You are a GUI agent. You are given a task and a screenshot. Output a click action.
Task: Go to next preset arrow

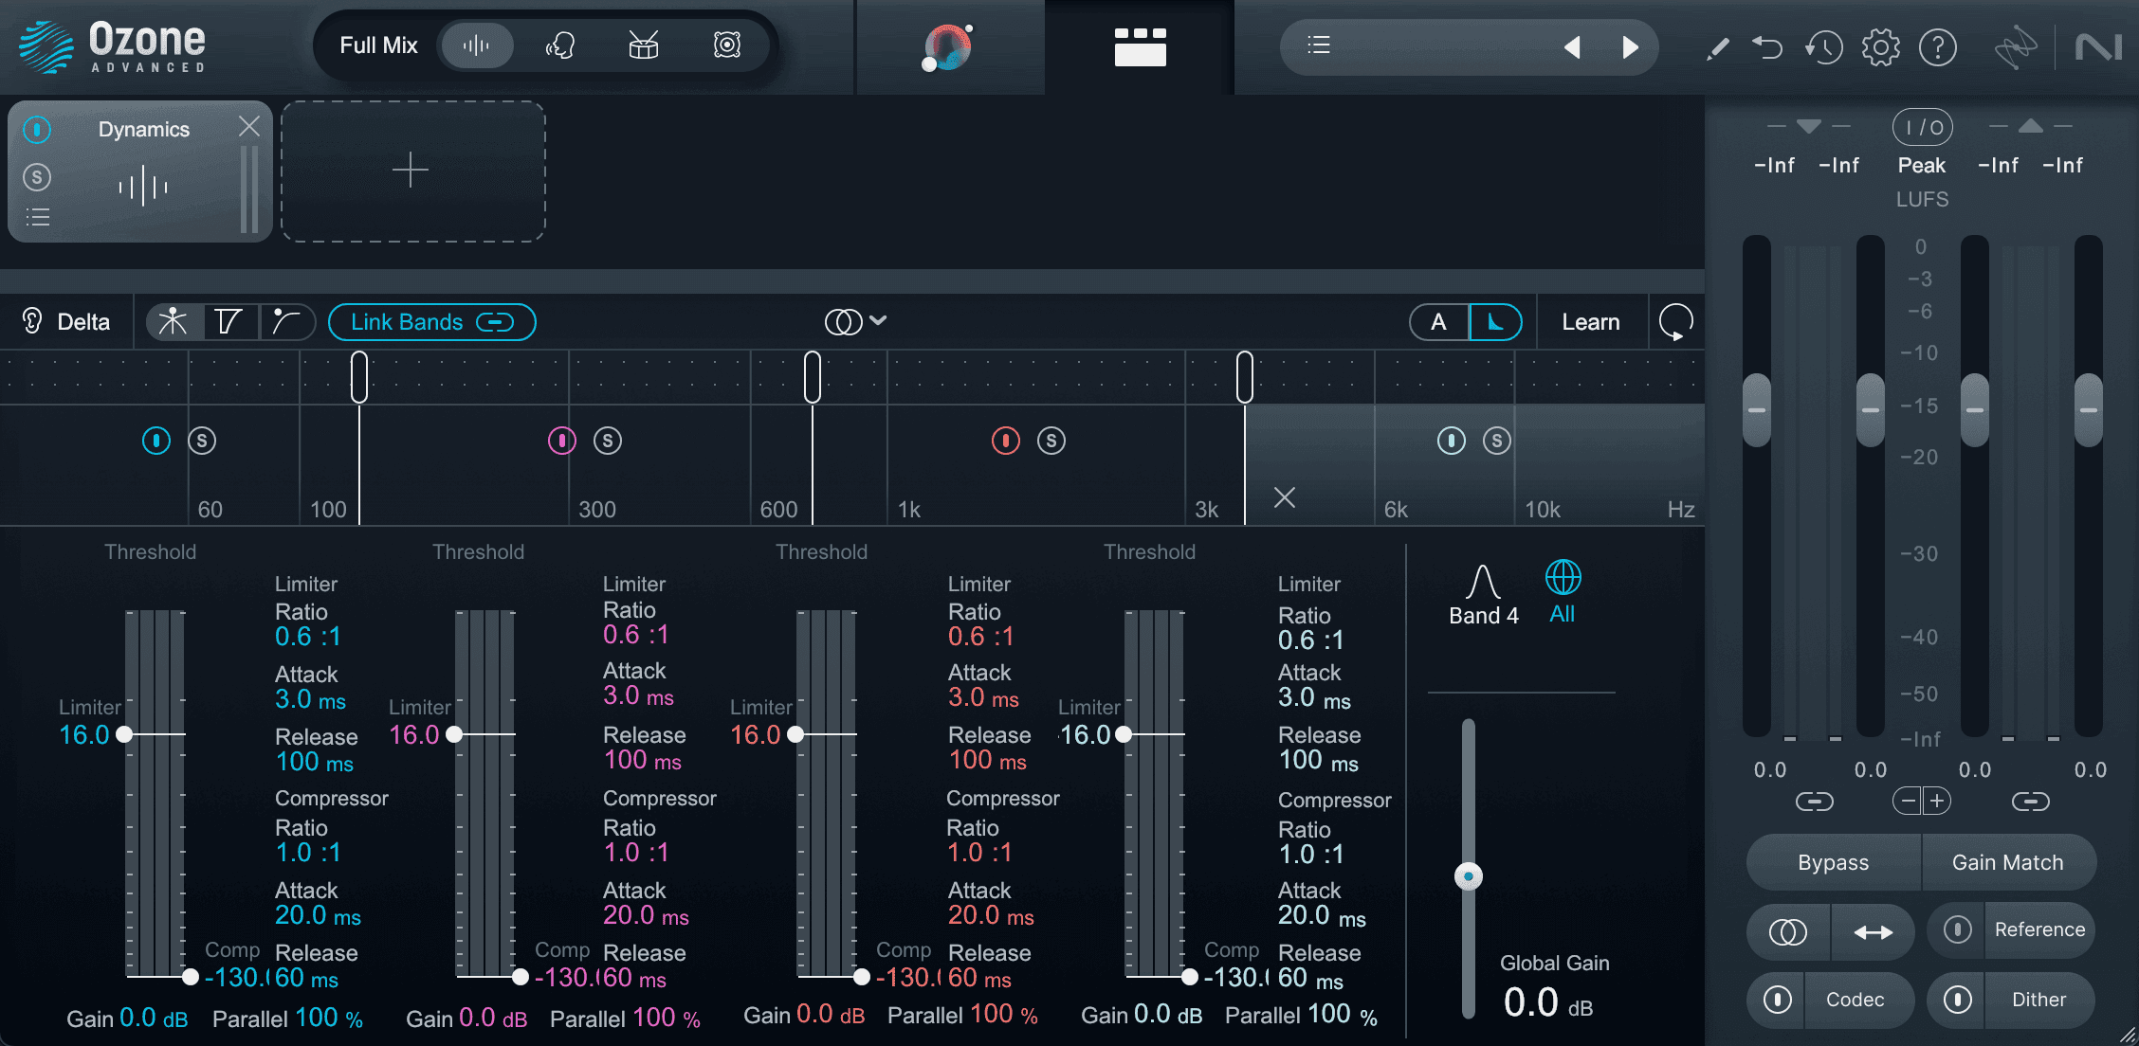tap(1630, 46)
